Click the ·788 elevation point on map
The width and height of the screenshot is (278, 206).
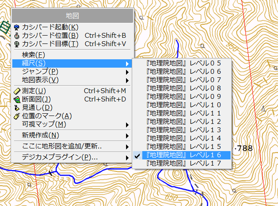pos(244,148)
